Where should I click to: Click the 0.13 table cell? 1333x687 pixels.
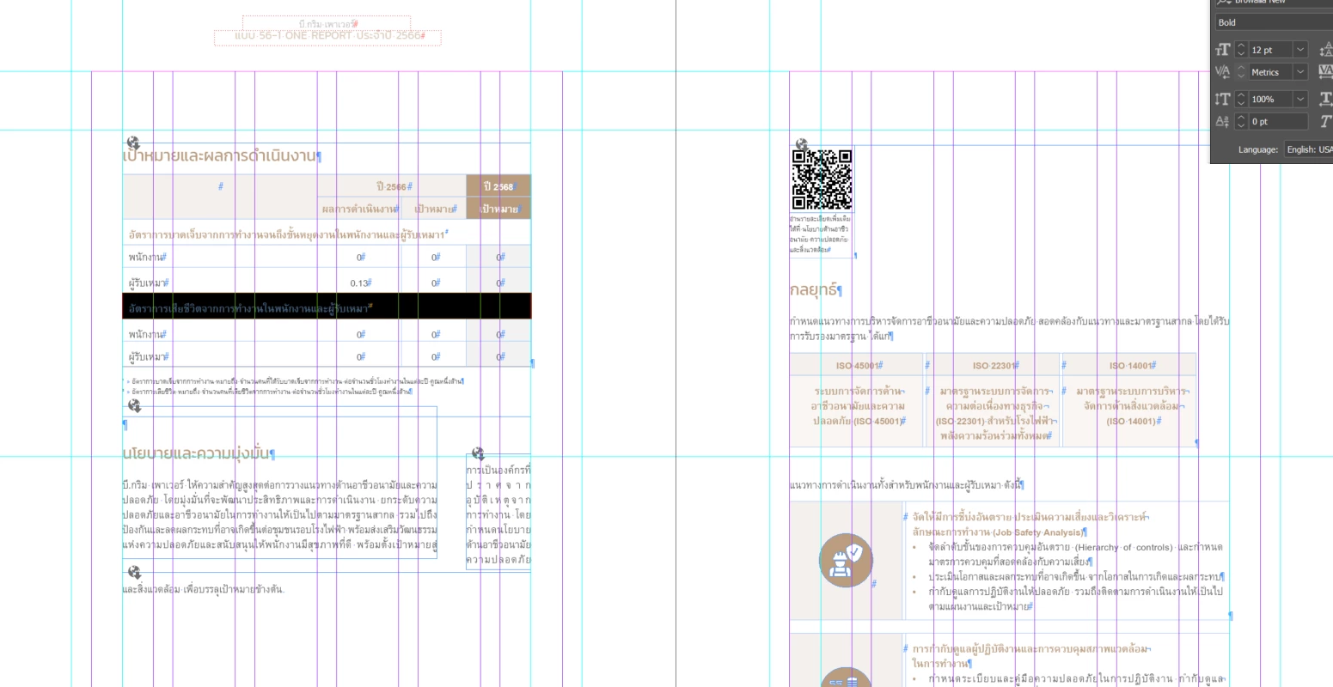click(x=360, y=283)
